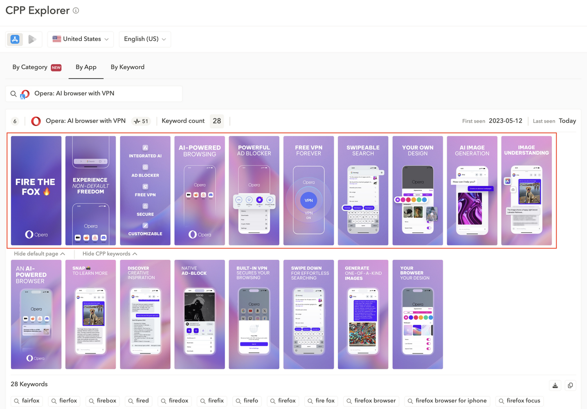The image size is (587, 409).
Task: Click the CPP Explorer info icon
Action: (x=76, y=11)
